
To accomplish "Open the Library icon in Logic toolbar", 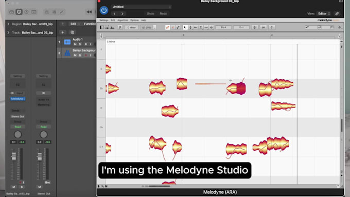I will click(12, 12).
